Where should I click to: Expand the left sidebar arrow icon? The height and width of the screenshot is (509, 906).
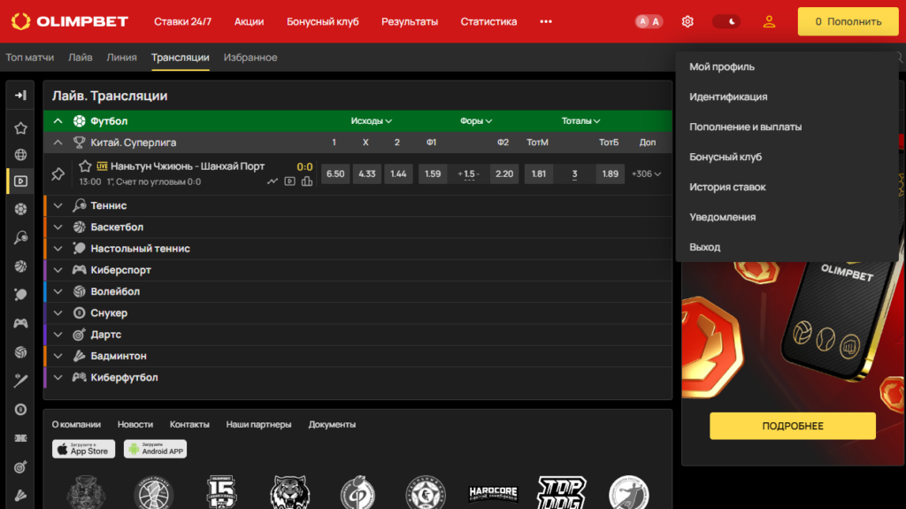click(x=21, y=95)
